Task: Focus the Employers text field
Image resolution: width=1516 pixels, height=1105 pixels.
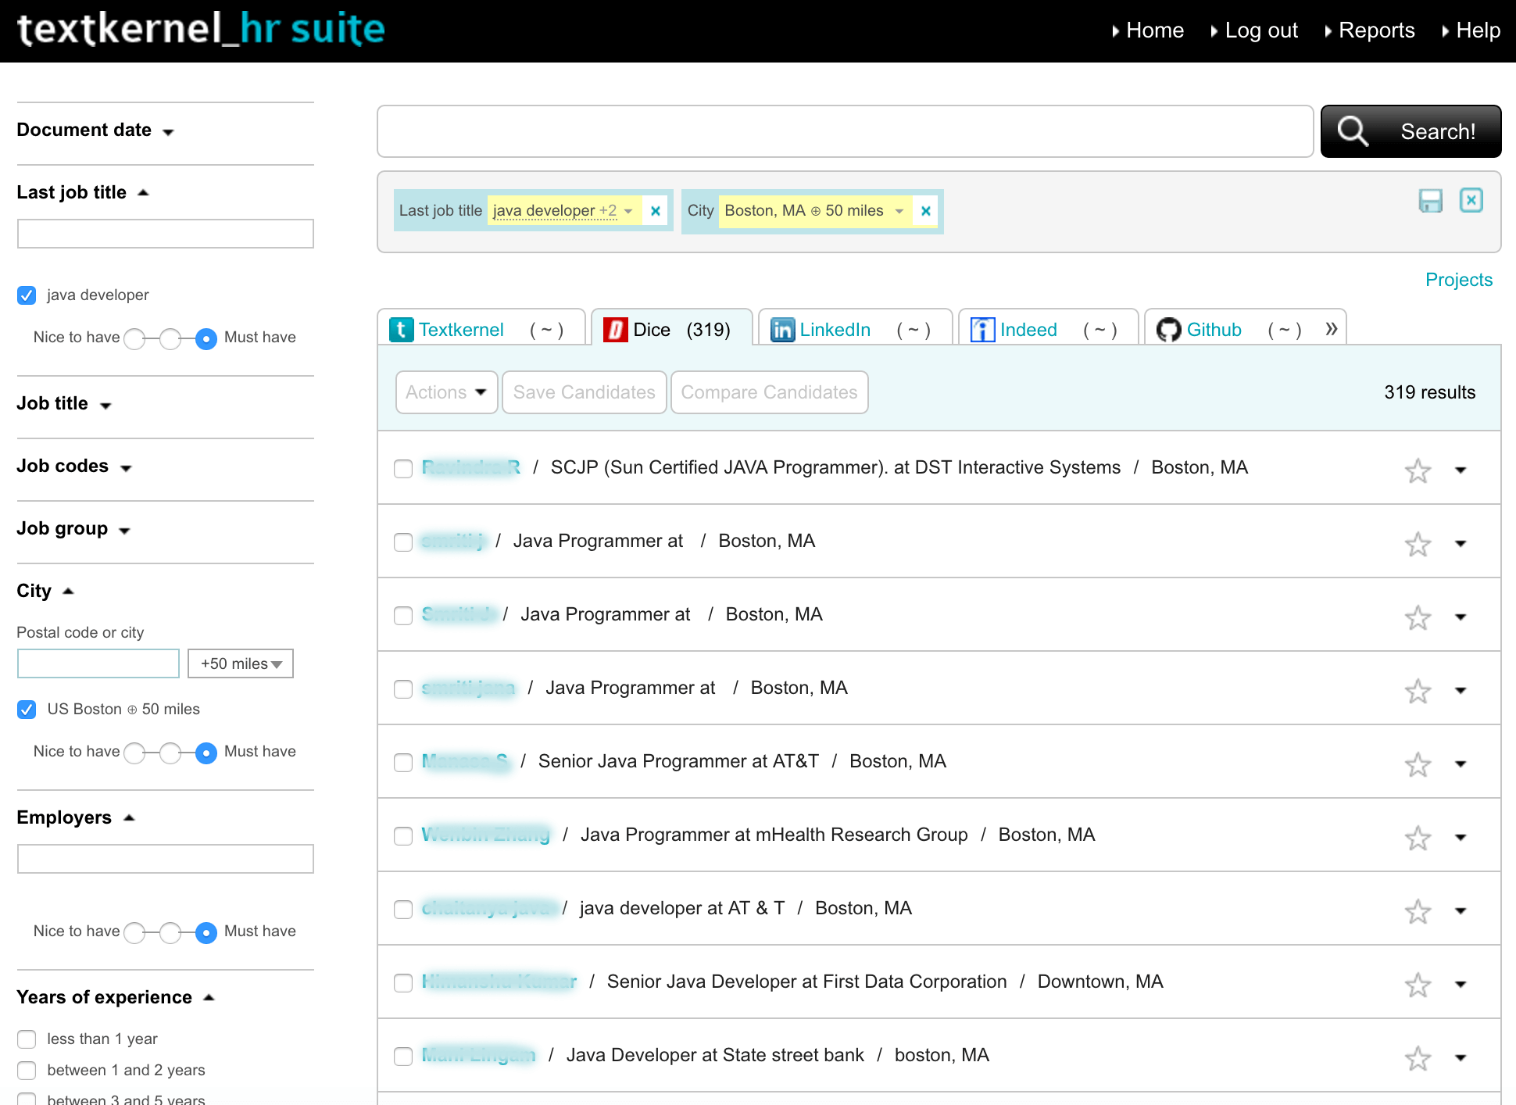Action: tap(166, 859)
